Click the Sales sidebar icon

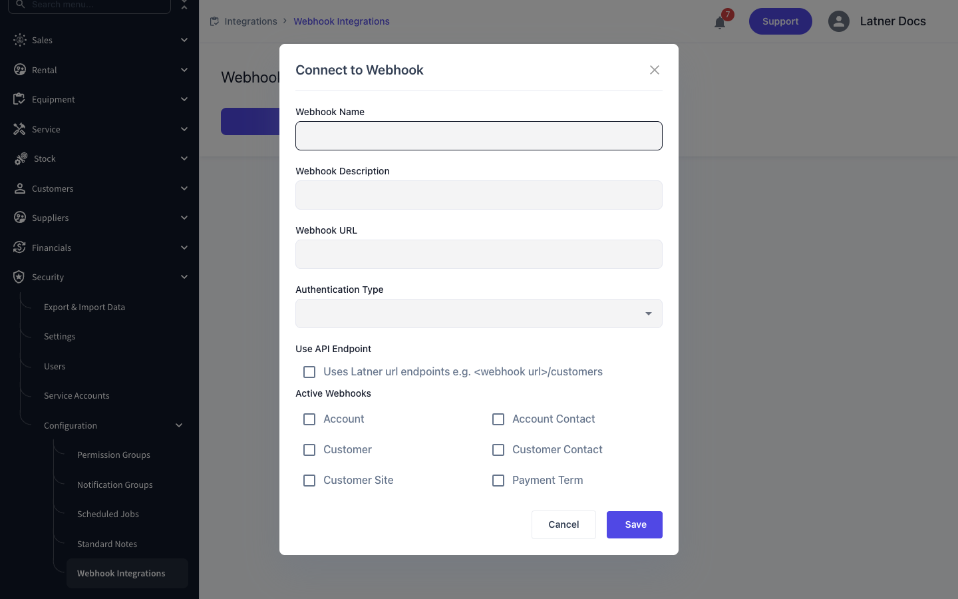tap(20, 40)
